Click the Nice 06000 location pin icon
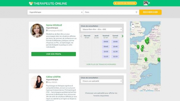This screenshot has height=101, width=180. (x=47, y=82)
